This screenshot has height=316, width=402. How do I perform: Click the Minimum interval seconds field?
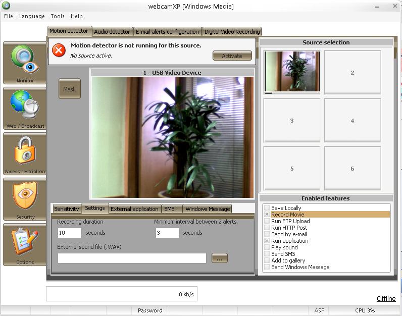tap(167, 233)
